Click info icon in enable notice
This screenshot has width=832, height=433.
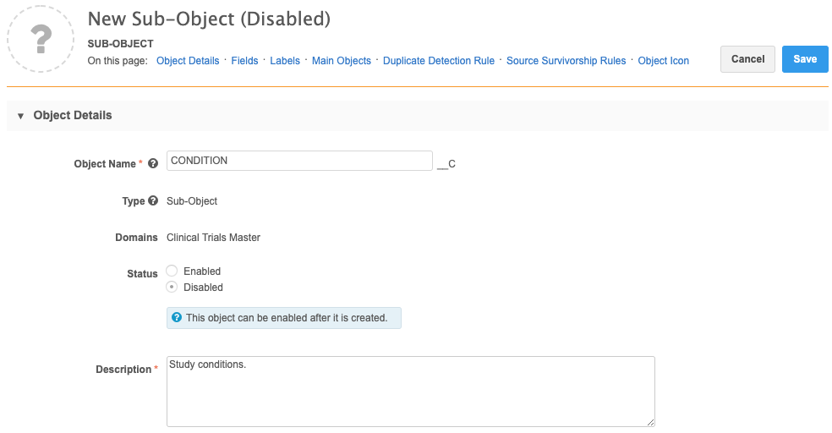click(x=177, y=318)
